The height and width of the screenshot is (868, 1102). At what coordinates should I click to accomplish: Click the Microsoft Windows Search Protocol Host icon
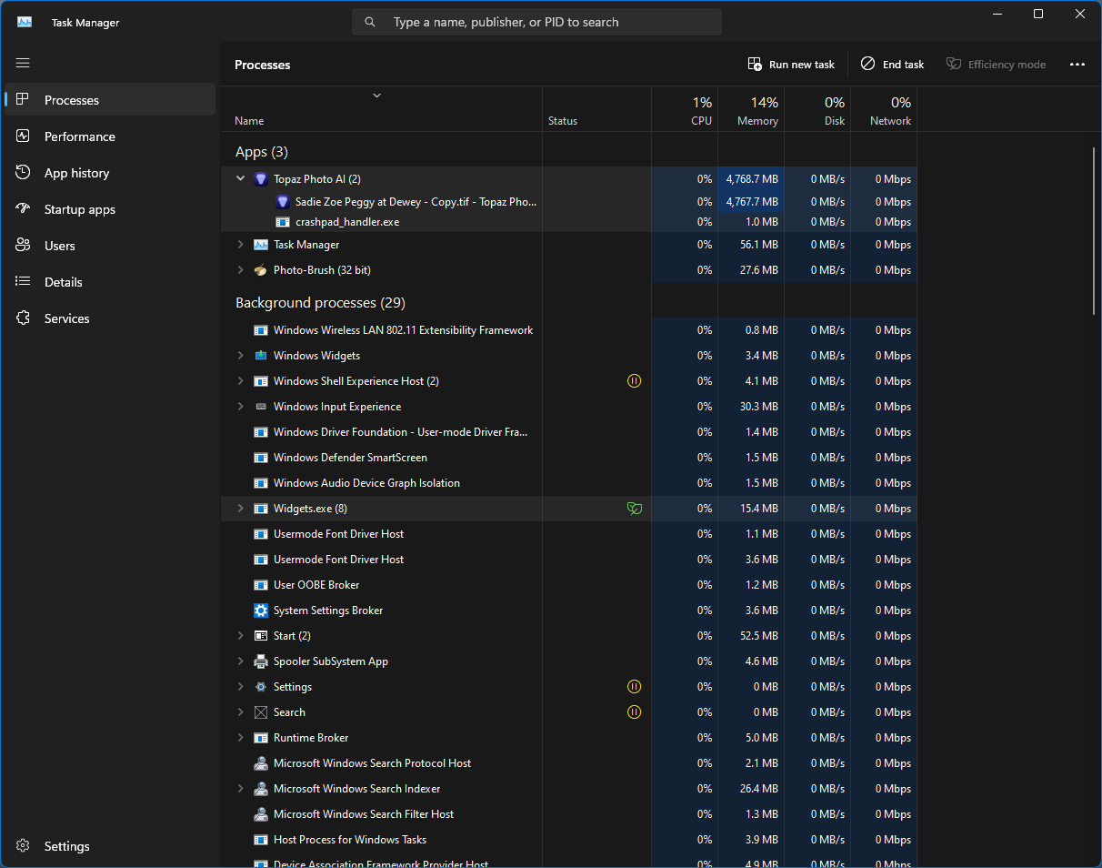(261, 763)
